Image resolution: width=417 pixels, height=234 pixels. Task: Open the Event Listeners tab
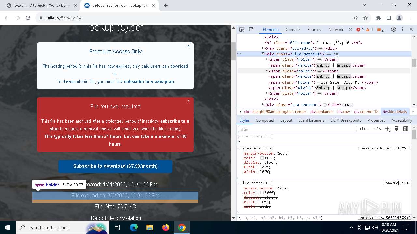click(x=311, y=120)
